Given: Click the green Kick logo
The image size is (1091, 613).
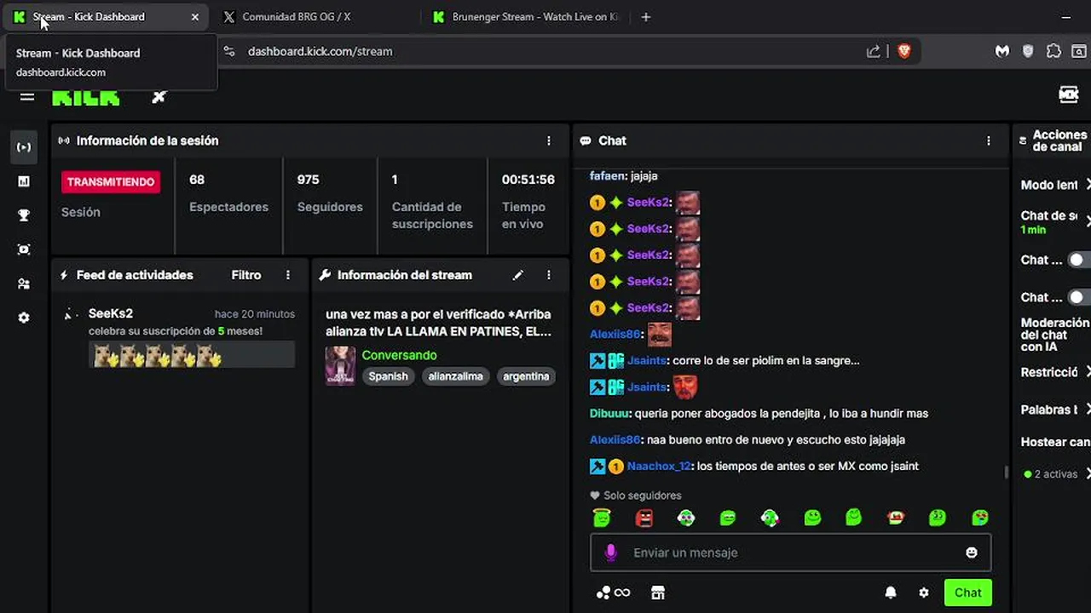Looking at the screenshot, I should point(86,98).
